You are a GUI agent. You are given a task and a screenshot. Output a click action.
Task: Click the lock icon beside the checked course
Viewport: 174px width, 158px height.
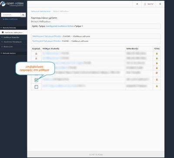[x=157, y=79]
